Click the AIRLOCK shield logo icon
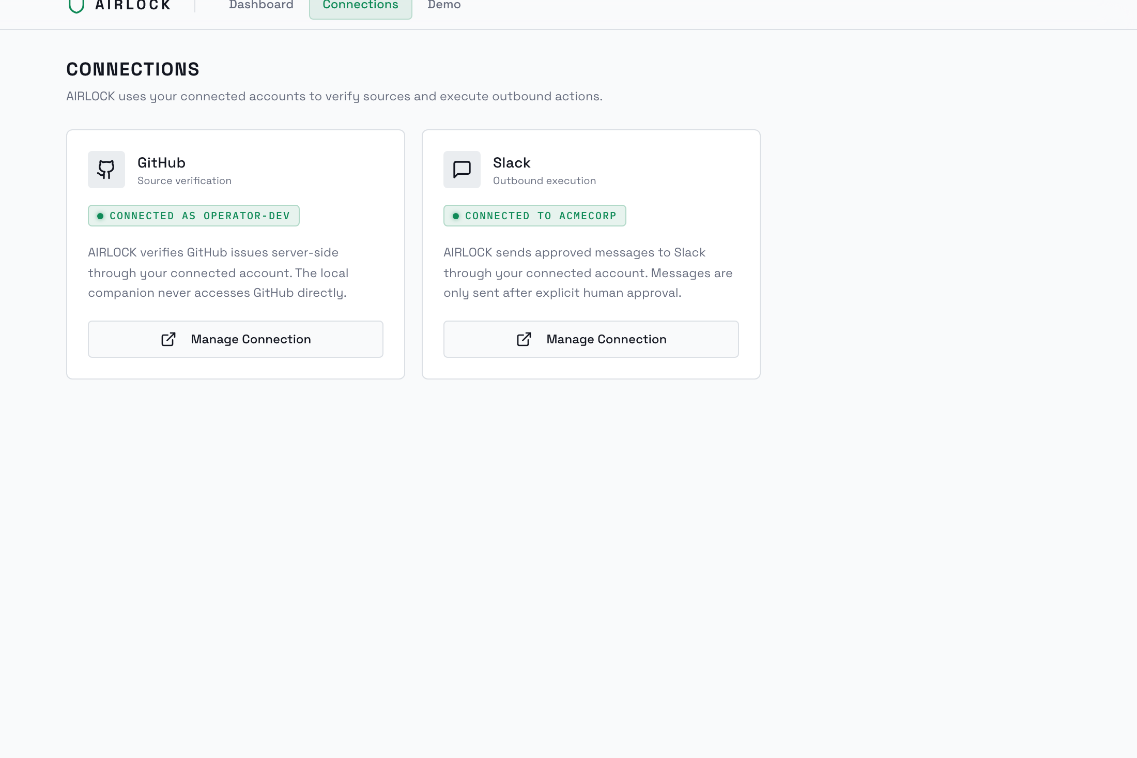 pos(76,6)
